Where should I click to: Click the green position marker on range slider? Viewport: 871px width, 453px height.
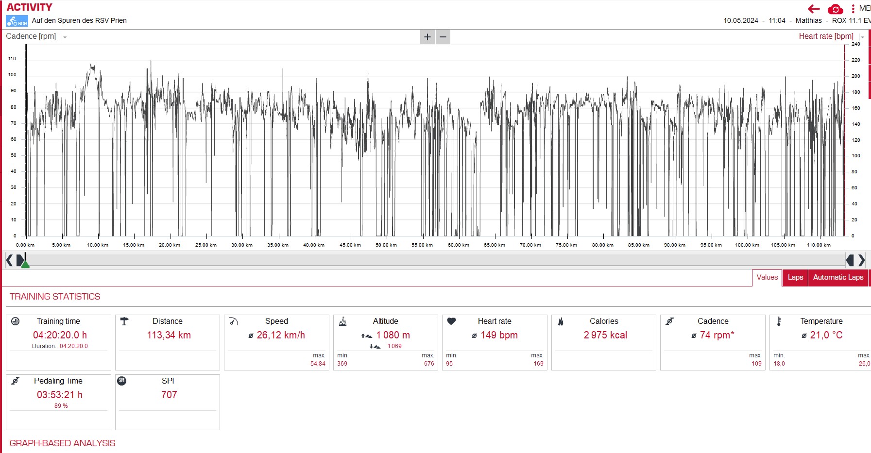tap(25, 264)
